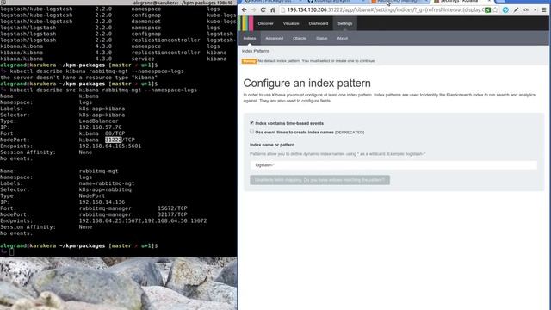Click '32177/TCP' NodePort in terminal
Image resolution: width=551 pixels, height=310 pixels.
pos(172,214)
